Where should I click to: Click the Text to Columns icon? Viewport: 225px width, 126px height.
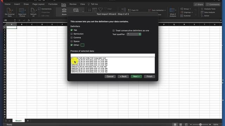click(123, 10)
